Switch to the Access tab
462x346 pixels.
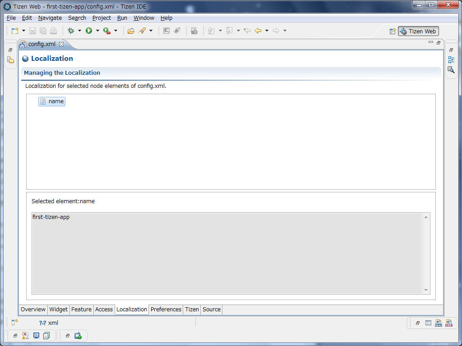click(104, 310)
